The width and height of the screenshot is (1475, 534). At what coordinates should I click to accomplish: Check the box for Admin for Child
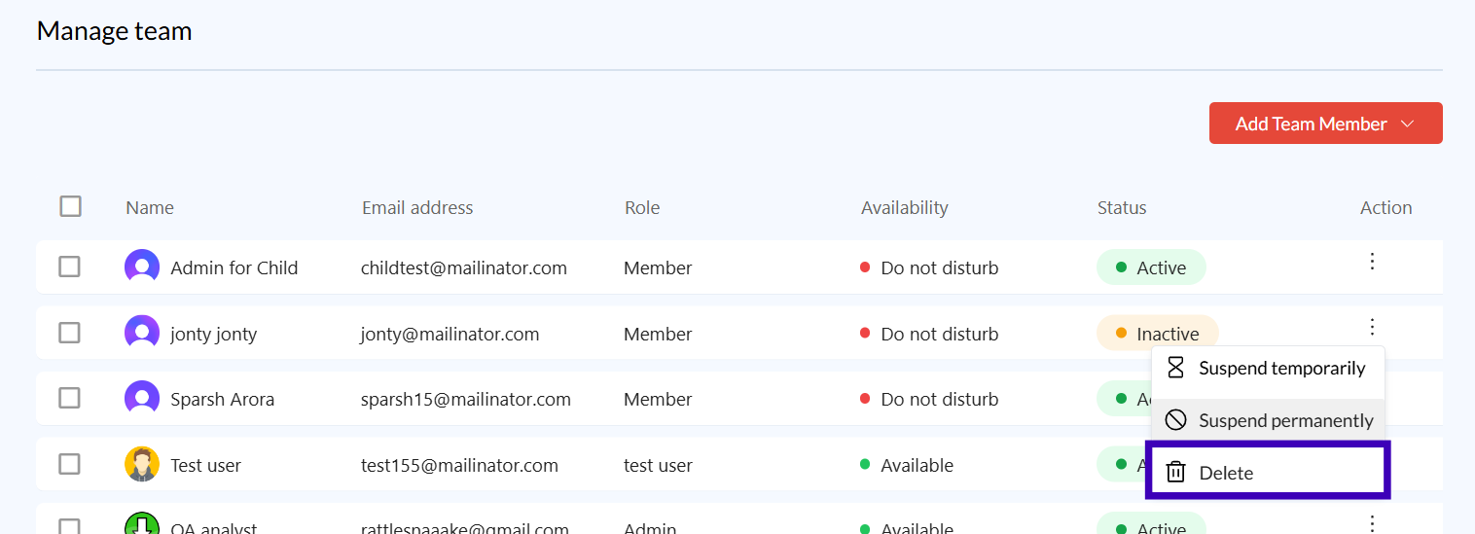(69, 267)
